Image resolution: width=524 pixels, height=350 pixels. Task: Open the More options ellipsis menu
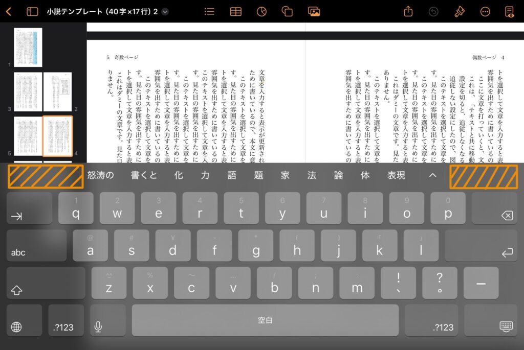pyautogui.click(x=485, y=12)
